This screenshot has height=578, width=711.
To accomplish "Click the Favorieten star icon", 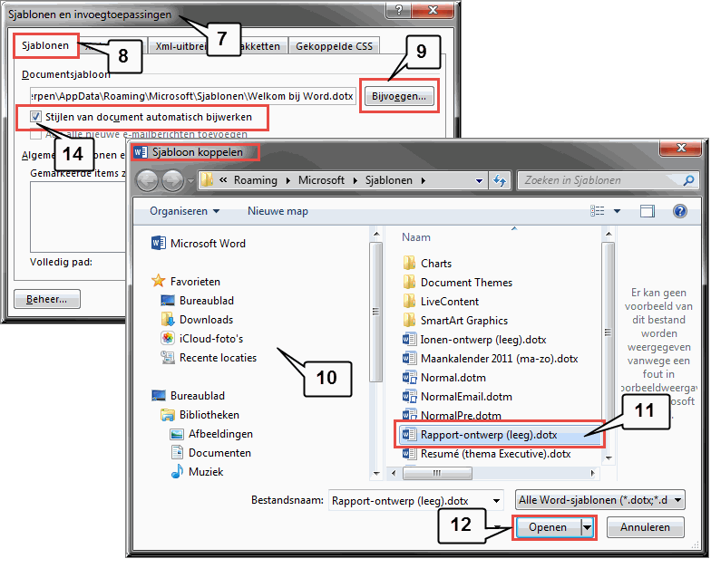I will (158, 281).
